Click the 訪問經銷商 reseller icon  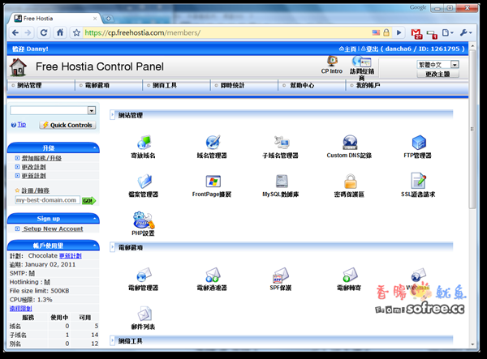click(x=361, y=62)
